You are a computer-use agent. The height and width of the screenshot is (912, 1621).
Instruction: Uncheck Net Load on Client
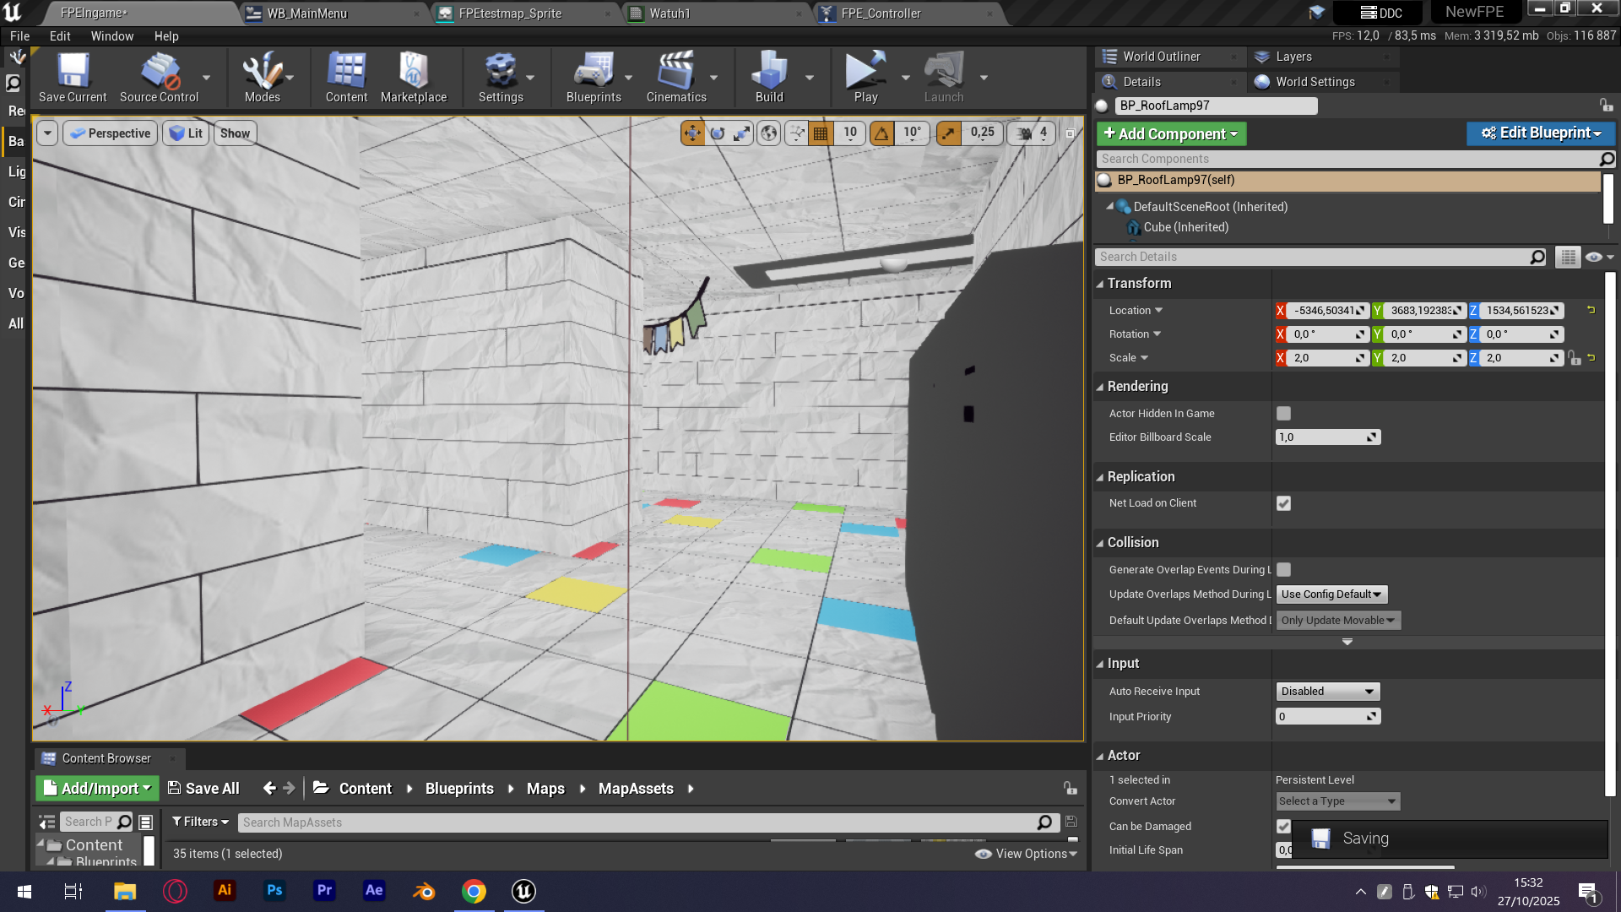coord(1283,503)
